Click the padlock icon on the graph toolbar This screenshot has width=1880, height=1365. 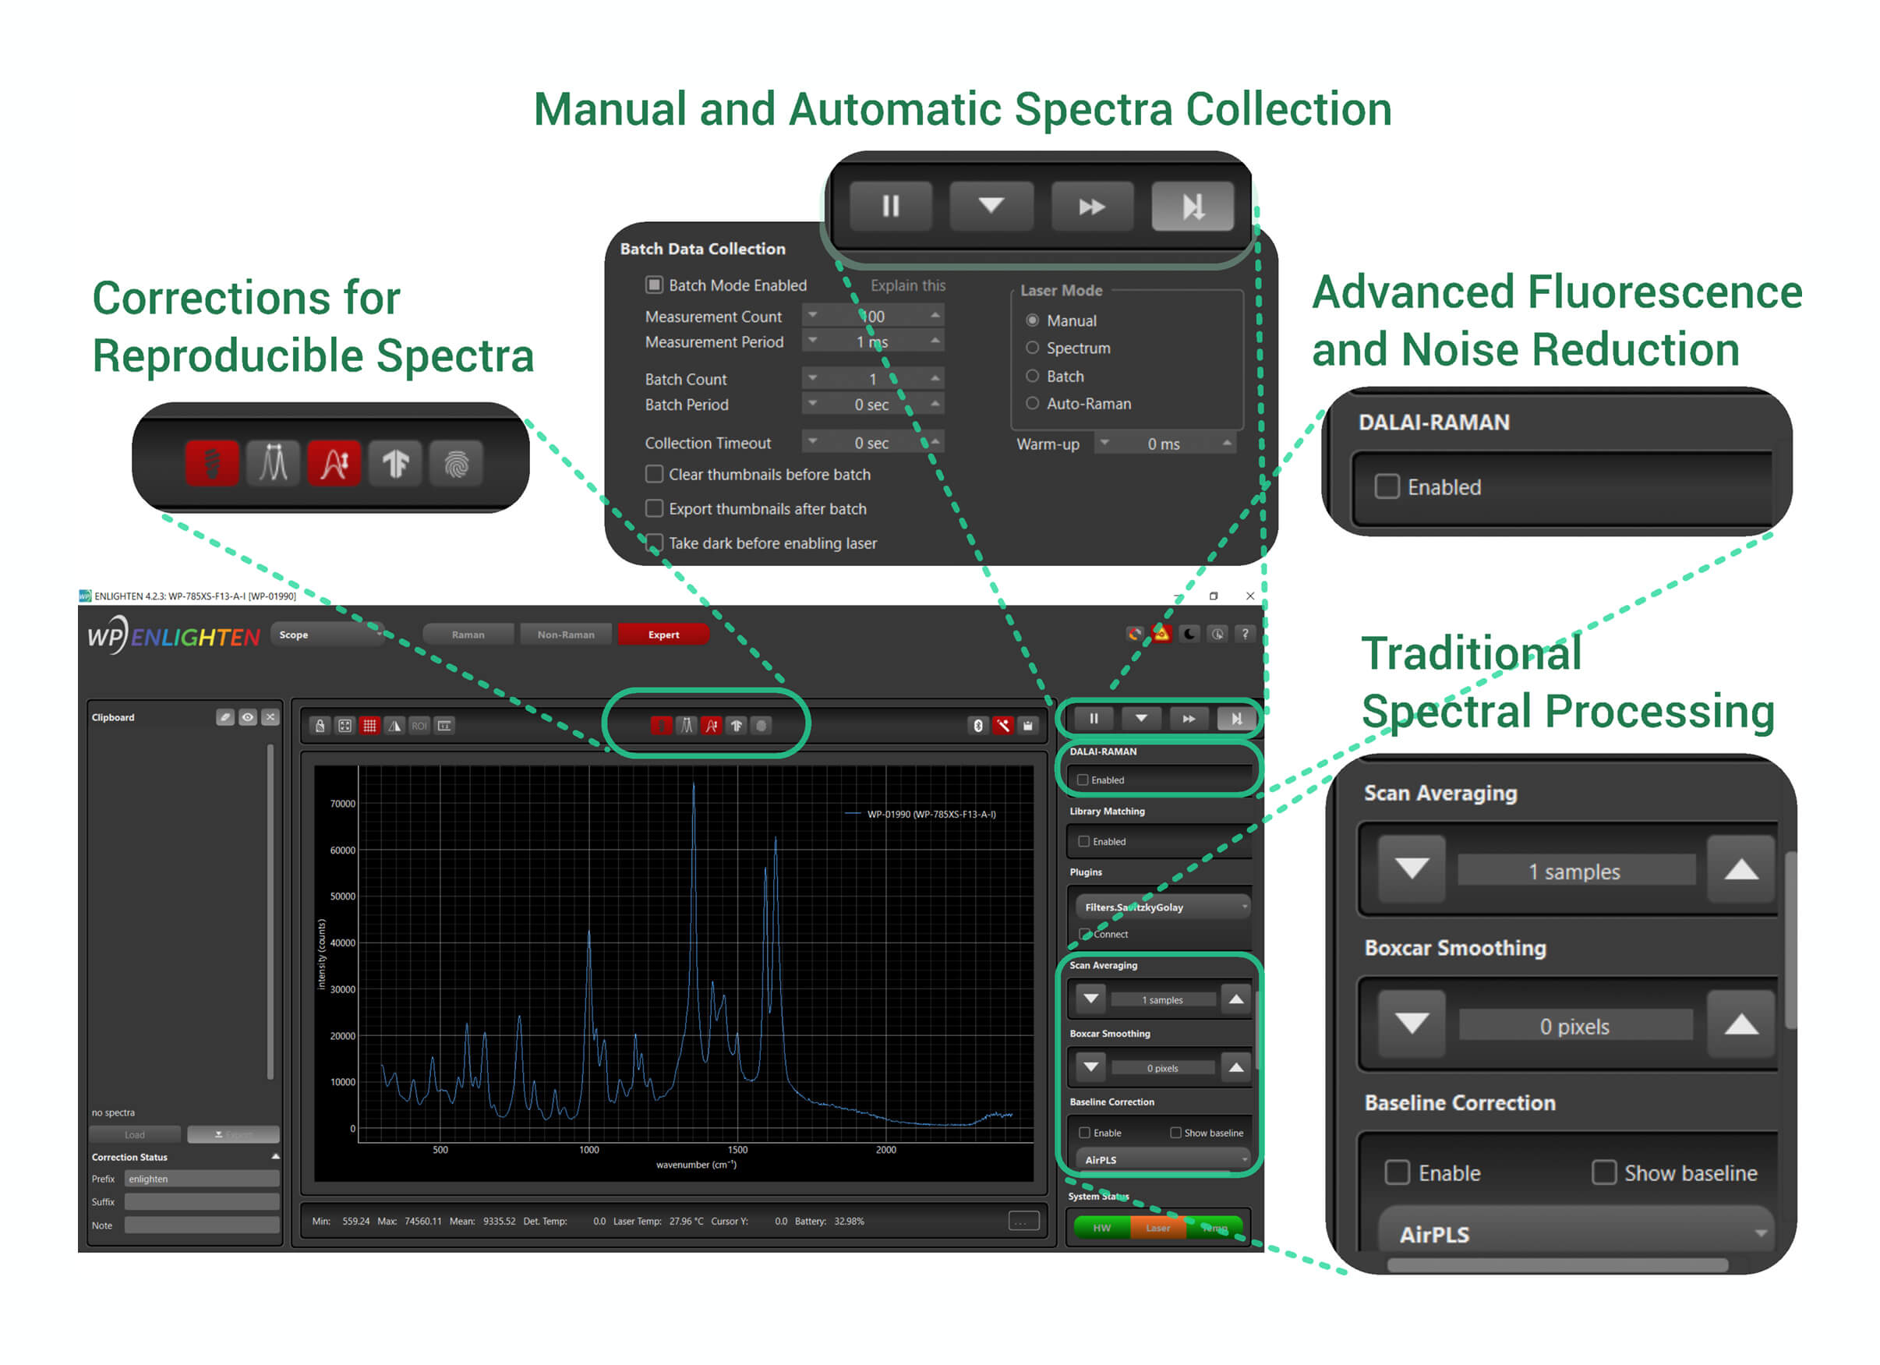click(x=320, y=727)
